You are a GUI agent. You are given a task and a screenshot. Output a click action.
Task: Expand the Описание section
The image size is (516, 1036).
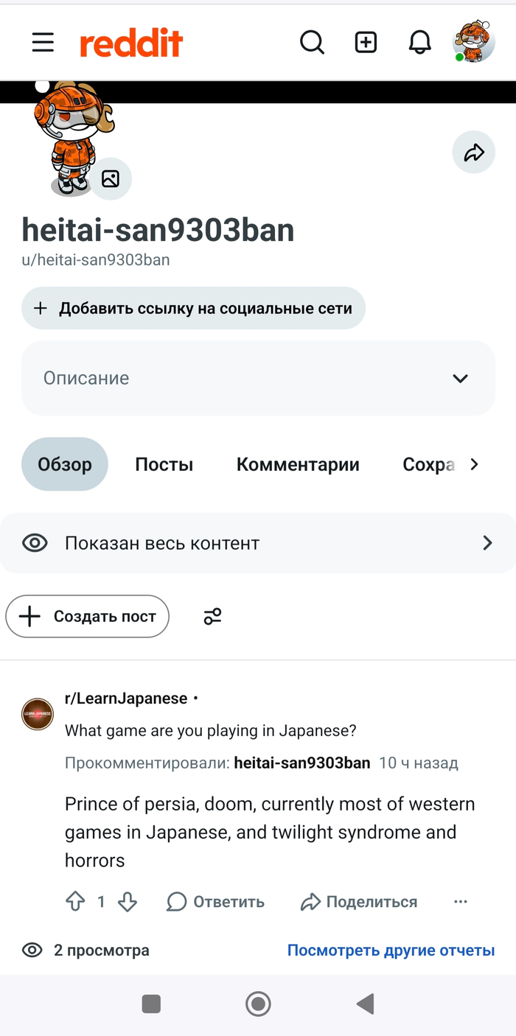(258, 378)
